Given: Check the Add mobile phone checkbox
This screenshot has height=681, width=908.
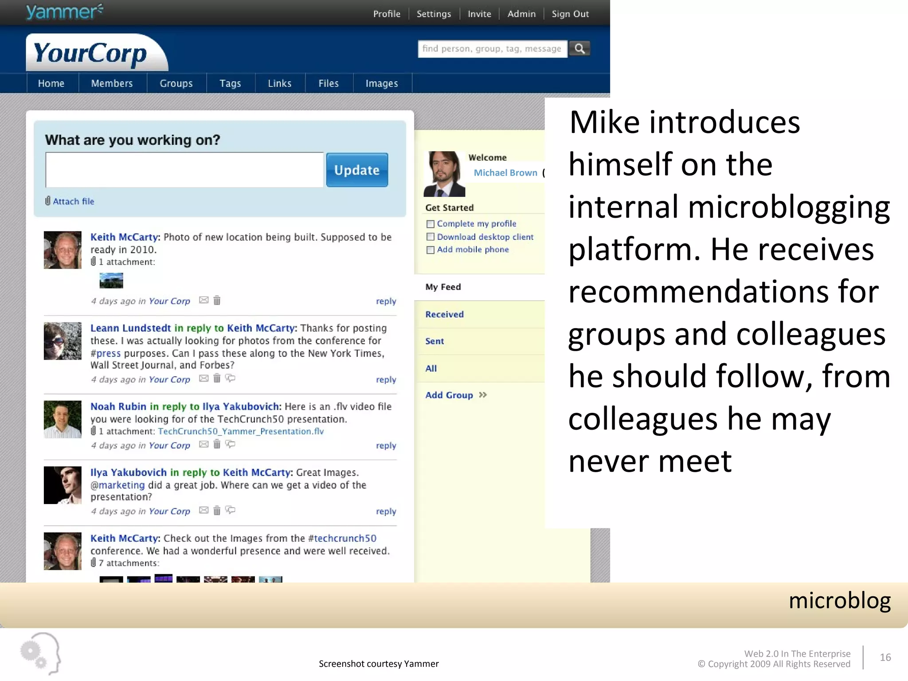Looking at the screenshot, I should pos(430,250).
